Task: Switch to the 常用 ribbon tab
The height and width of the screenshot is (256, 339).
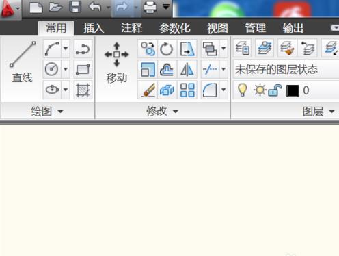Action: click(x=56, y=28)
